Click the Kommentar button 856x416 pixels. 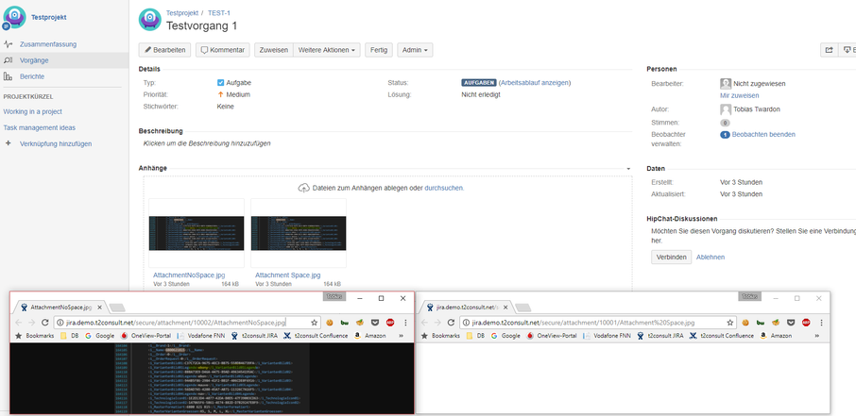pyautogui.click(x=223, y=50)
